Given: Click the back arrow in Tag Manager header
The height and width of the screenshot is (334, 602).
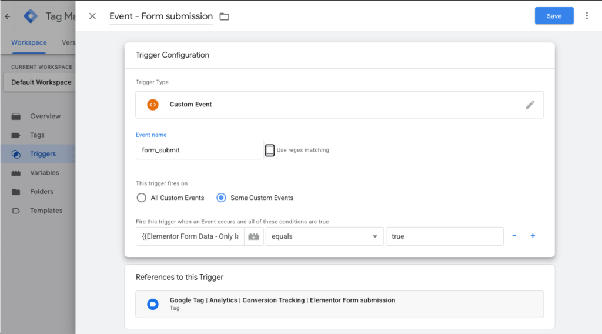Looking at the screenshot, I should pyautogui.click(x=8, y=16).
